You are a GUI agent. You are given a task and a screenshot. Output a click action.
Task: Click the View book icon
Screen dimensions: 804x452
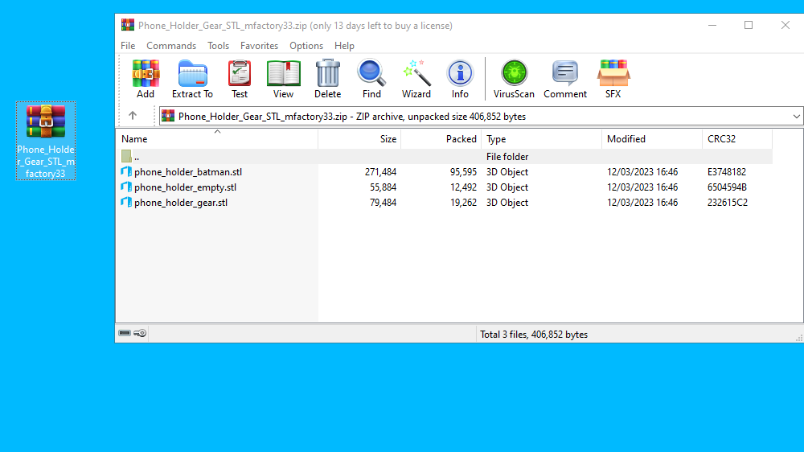point(283,79)
